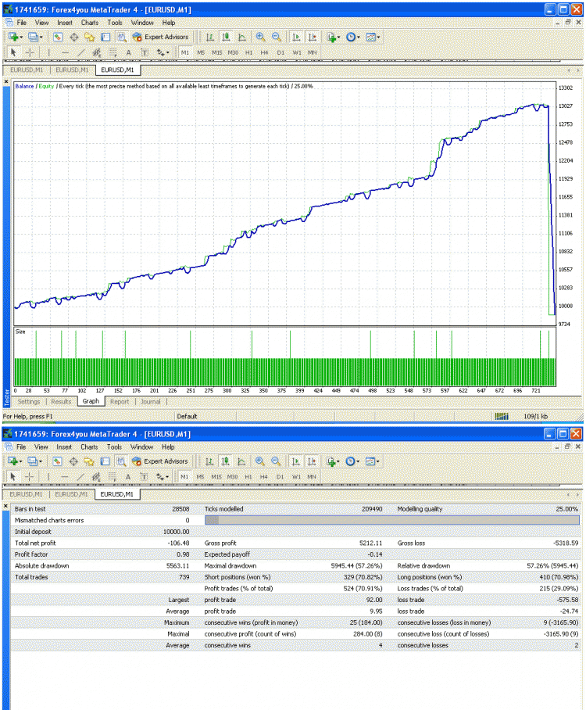
Task: Select Text Label tool in upper window
Action: 145,52
